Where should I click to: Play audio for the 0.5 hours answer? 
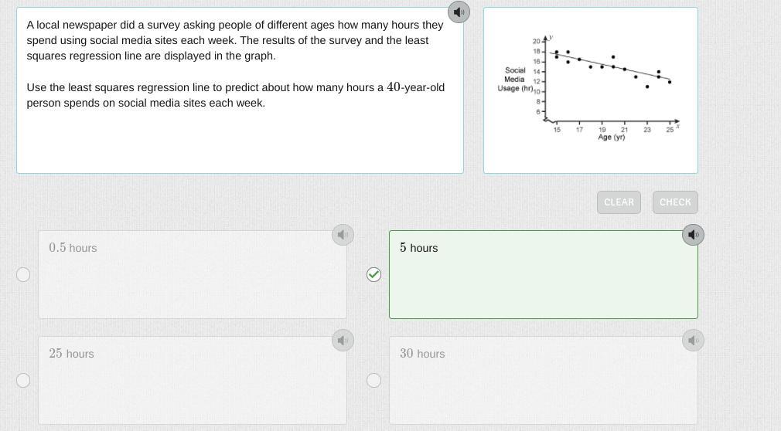click(343, 235)
